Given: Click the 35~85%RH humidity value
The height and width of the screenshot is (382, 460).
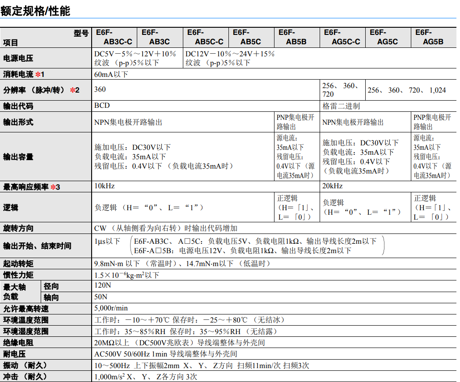Looking at the screenshot, I should [x=186, y=331].
